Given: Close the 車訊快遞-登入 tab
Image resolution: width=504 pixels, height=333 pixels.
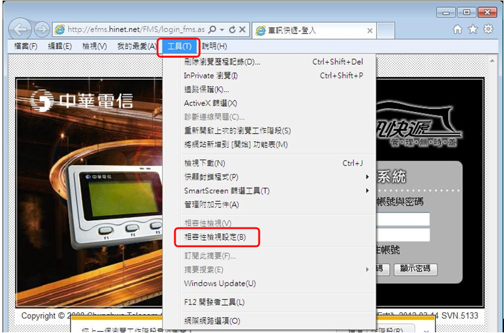Looking at the screenshot, I should click(x=370, y=30).
